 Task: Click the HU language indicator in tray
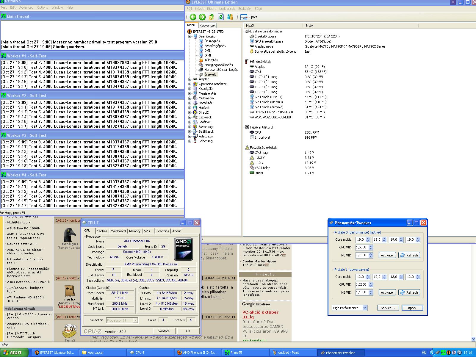point(424,353)
